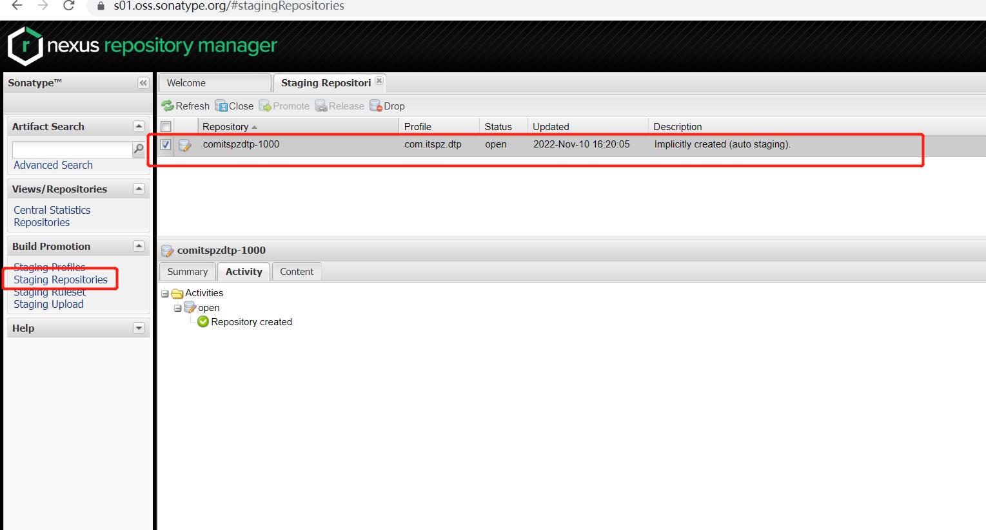
Task: Open the Activity tab
Action: click(x=244, y=272)
